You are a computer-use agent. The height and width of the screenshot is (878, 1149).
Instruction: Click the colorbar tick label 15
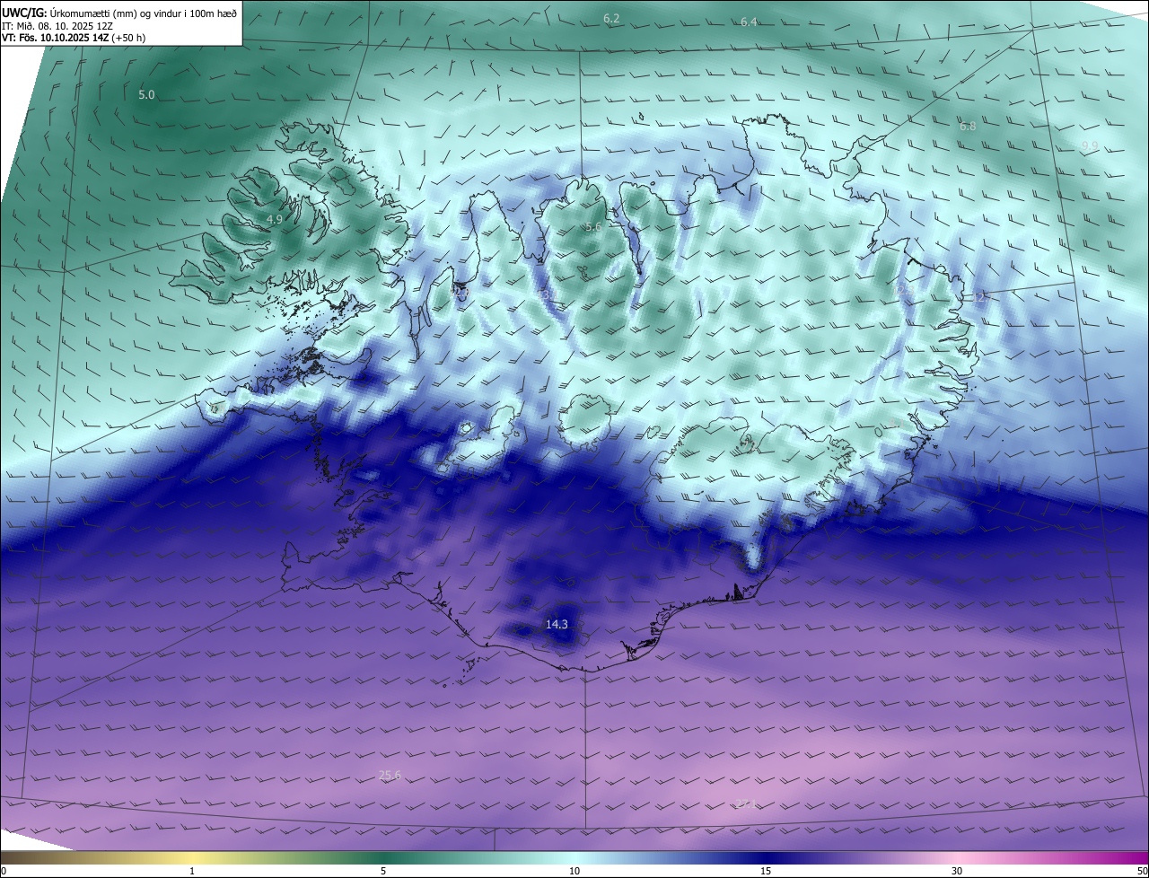pos(766,871)
